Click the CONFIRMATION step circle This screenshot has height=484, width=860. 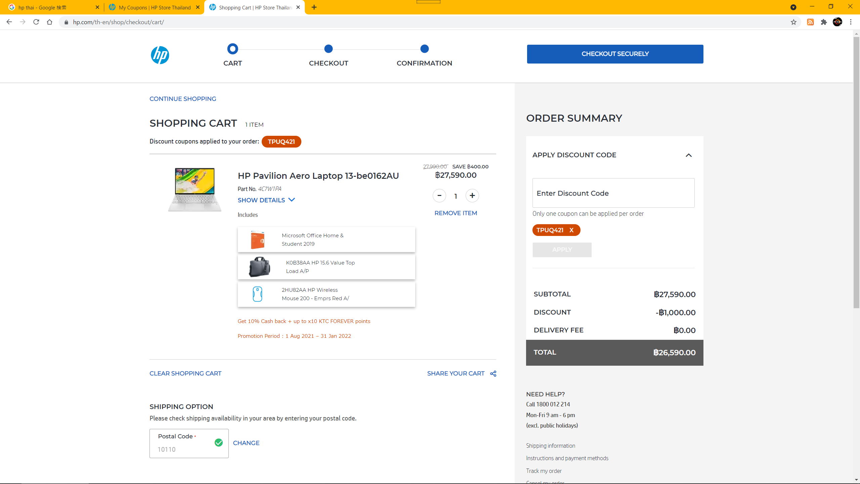tap(425, 49)
